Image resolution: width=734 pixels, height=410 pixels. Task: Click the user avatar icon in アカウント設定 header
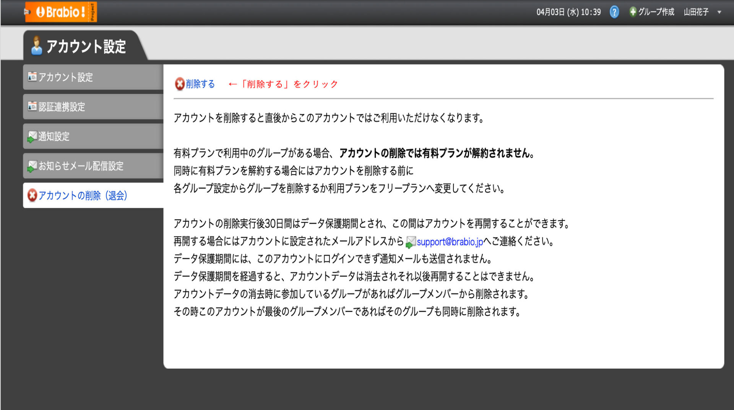36,47
